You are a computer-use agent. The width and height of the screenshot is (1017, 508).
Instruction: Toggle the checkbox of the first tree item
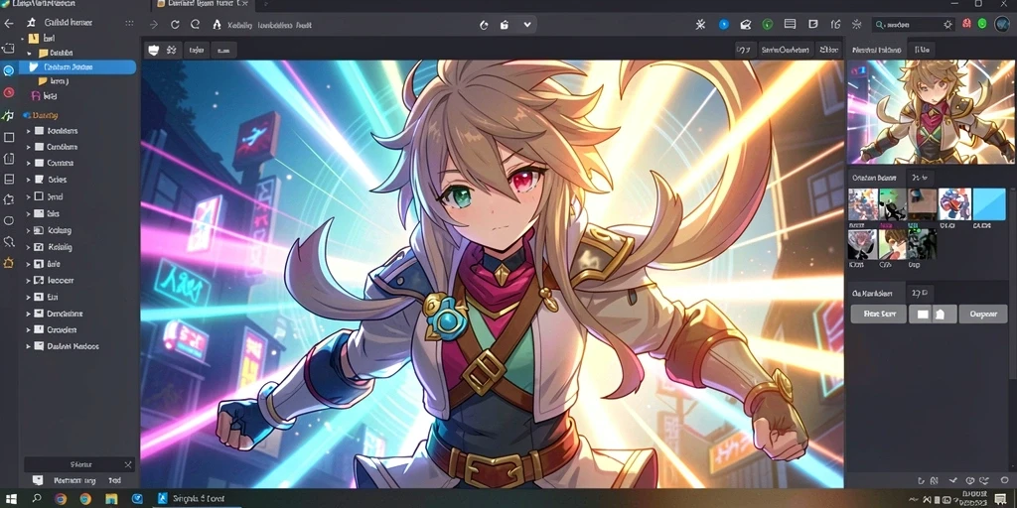click(x=39, y=130)
